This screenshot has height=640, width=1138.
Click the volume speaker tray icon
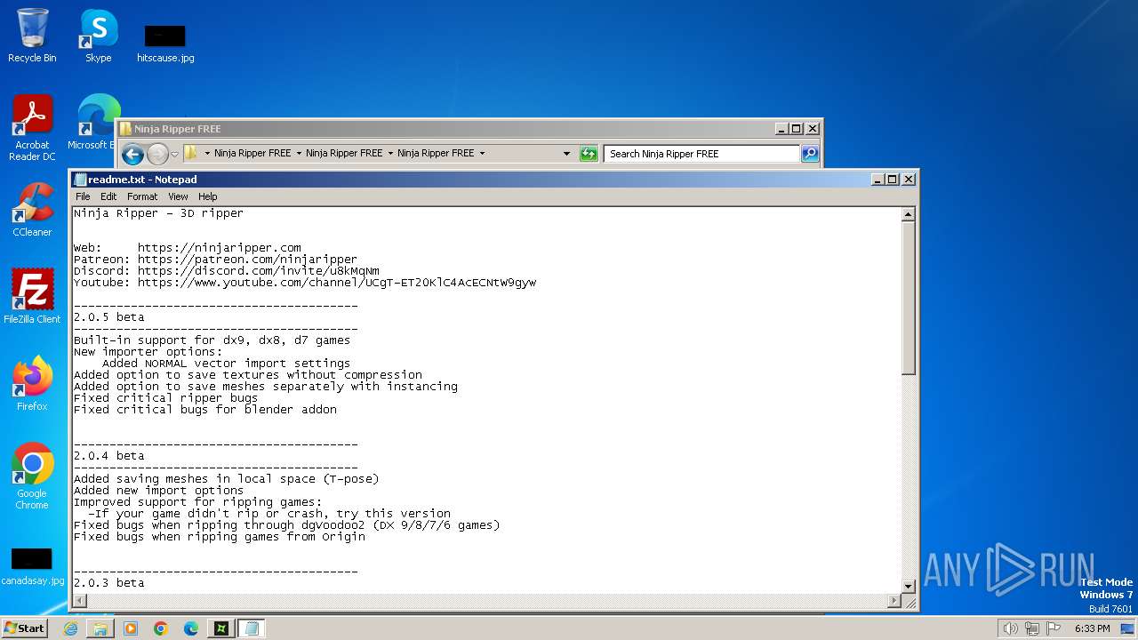[x=1010, y=628]
